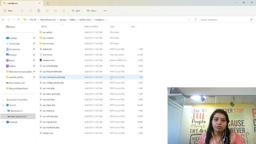Screen dimensions: 256x144
Task: Open the View dropdown
Action: pos(92,11)
